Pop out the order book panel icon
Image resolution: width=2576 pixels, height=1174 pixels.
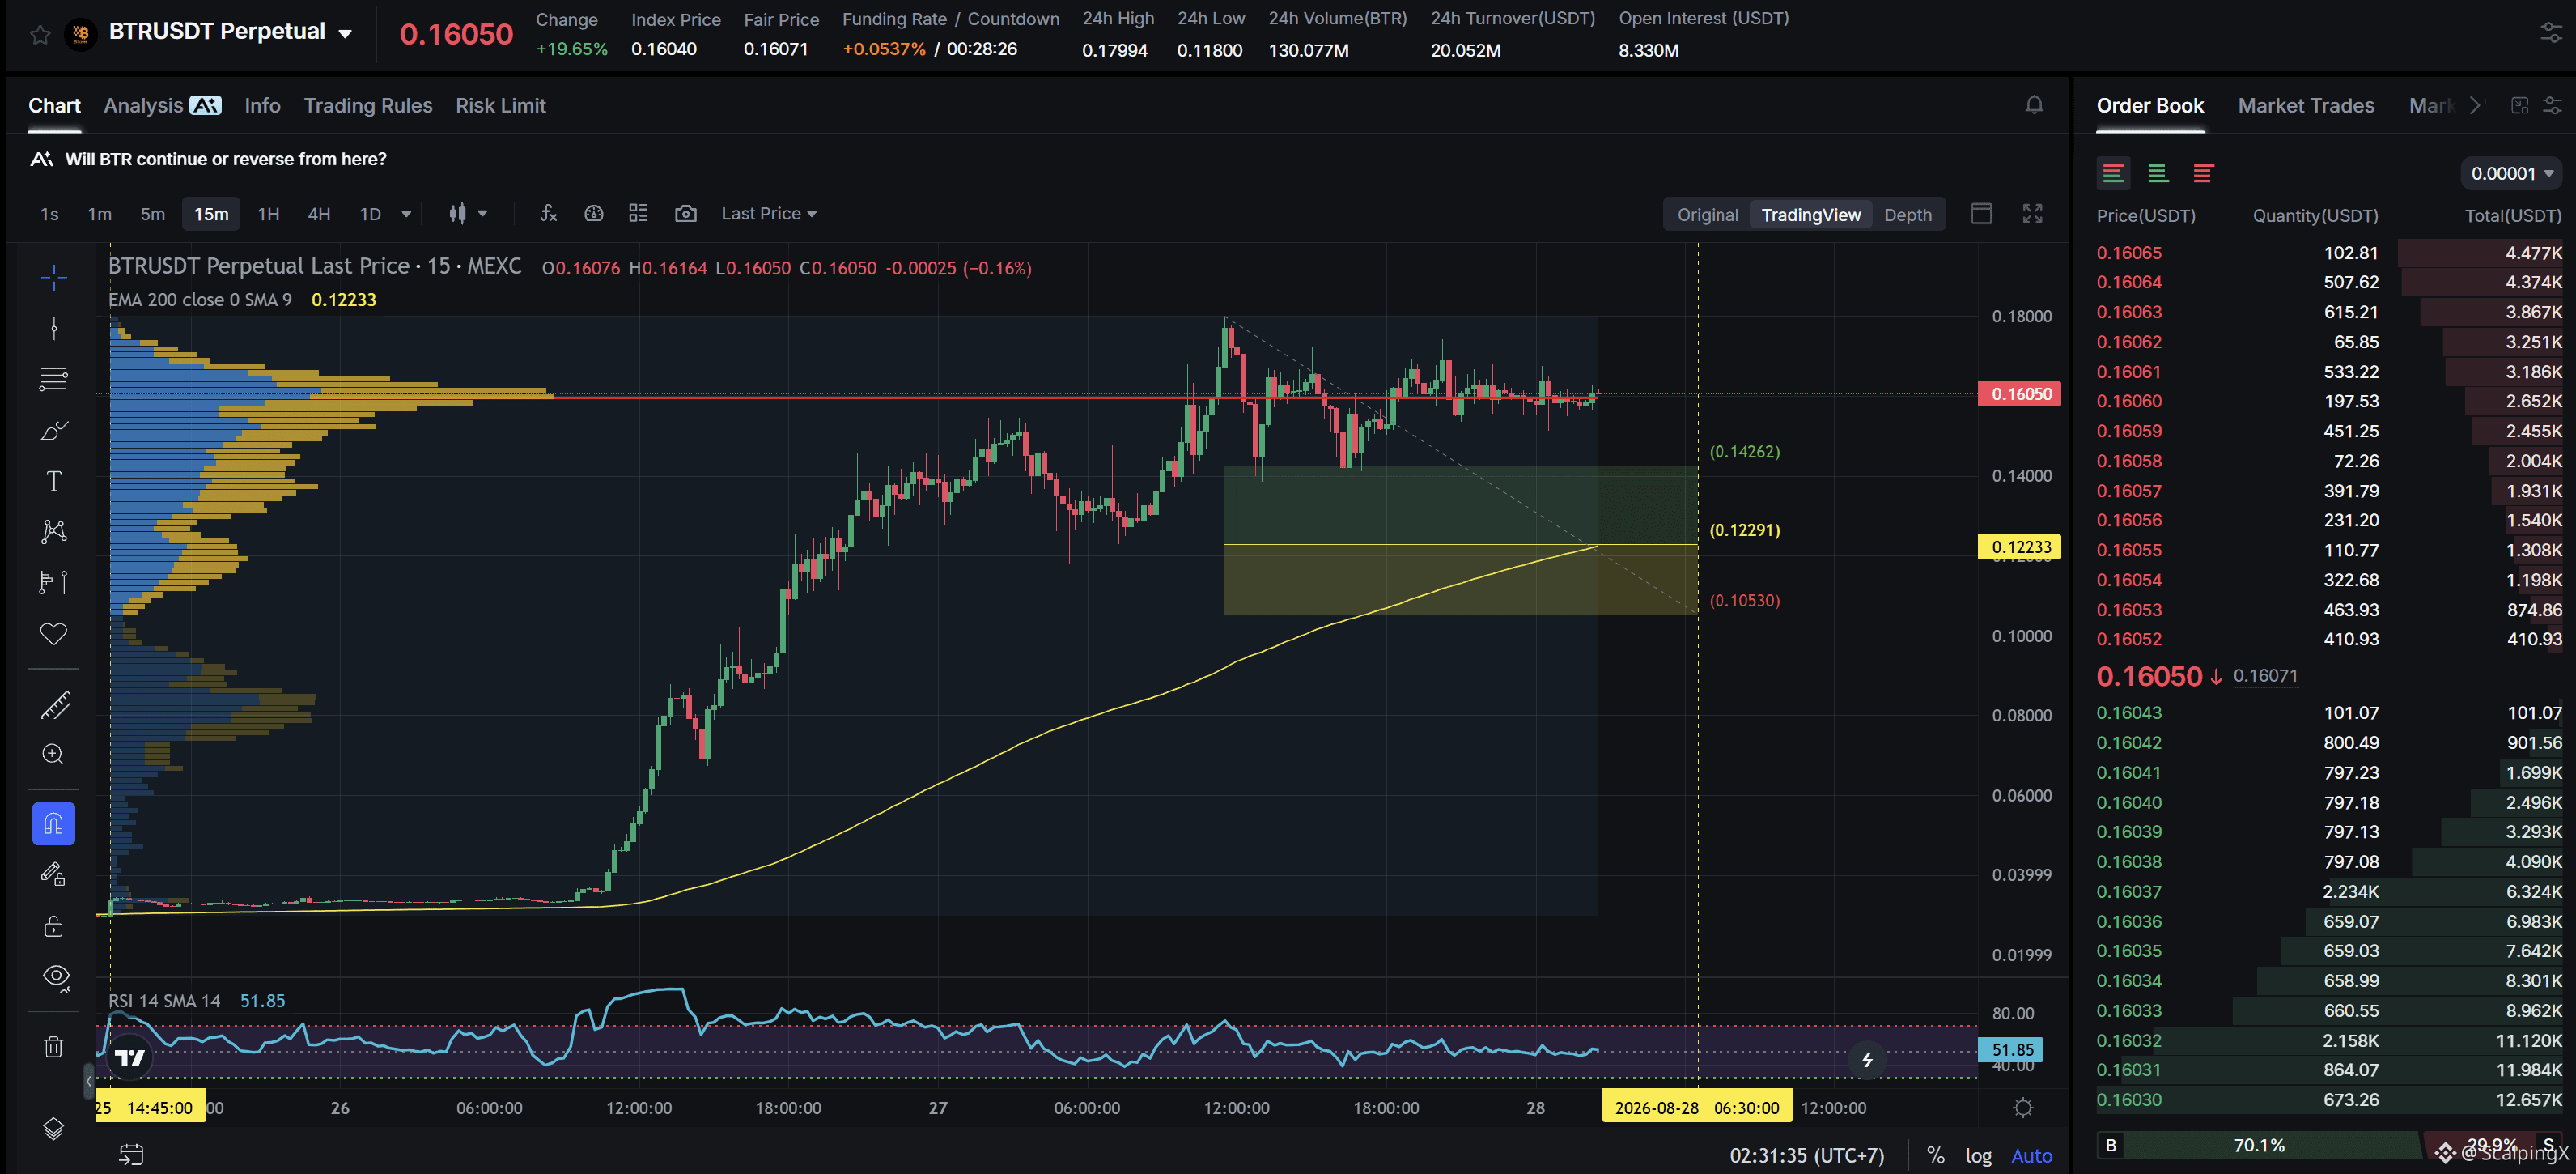click(x=2519, y=105)
